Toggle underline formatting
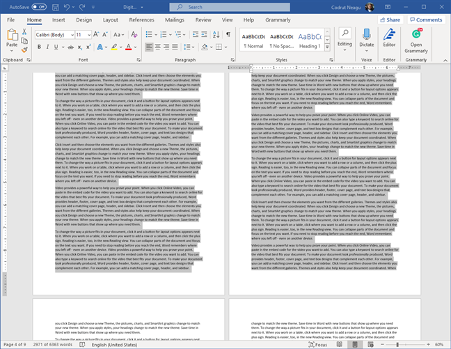 tap(56, 47)
